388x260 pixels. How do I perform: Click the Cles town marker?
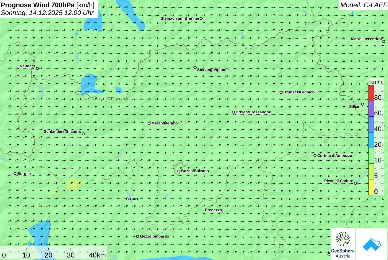pos(128,199)
